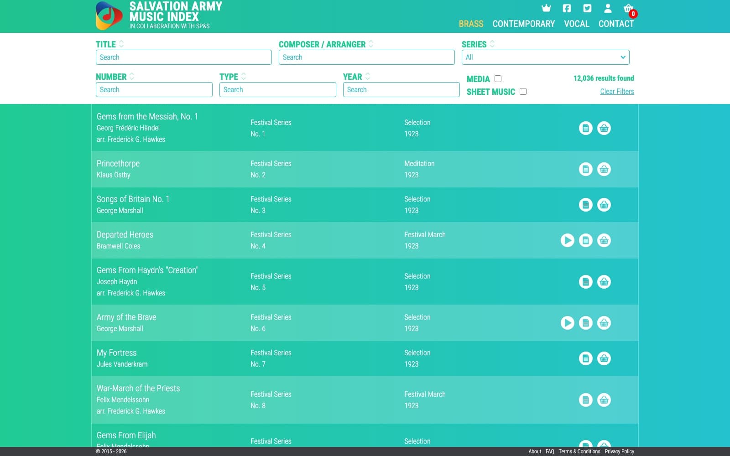This screenshot has width=730, height=456.
Task: Open the crown icon in header
Action: (x=546, y=8)
